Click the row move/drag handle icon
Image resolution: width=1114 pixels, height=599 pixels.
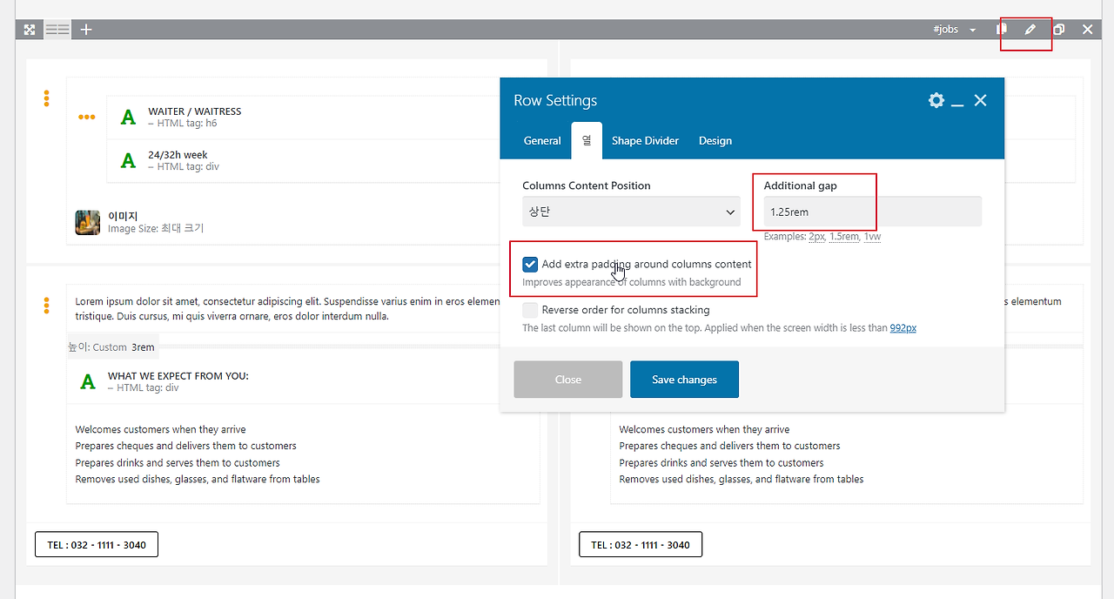tap(30, 30)
